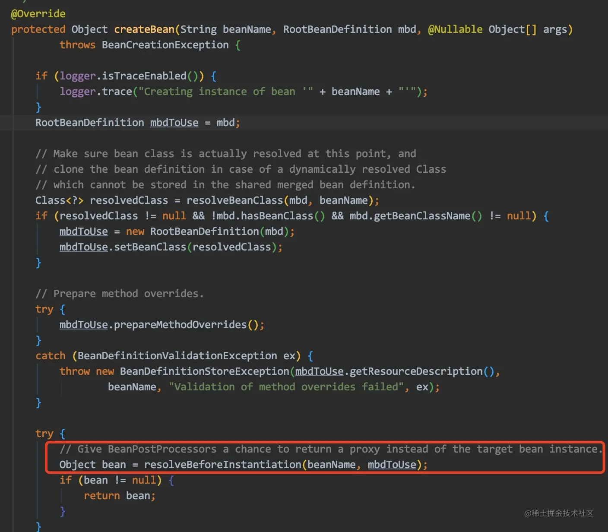Click the '// Prepare method overrides.' comment

coord(120,294)
